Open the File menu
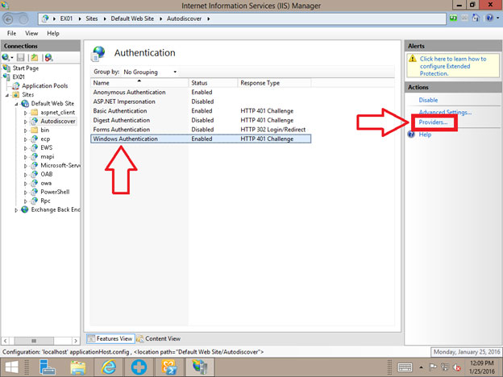This screenshot has width=503, height=377. tap(12, 34)
